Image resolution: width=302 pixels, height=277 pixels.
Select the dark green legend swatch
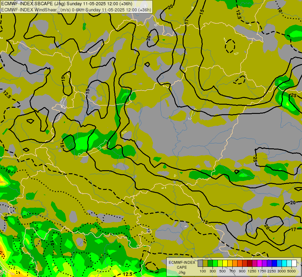(210, 263)
